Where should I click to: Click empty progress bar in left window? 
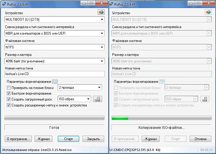54,118
